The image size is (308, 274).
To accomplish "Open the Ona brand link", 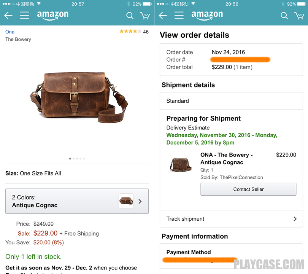I will coord(10,32).
